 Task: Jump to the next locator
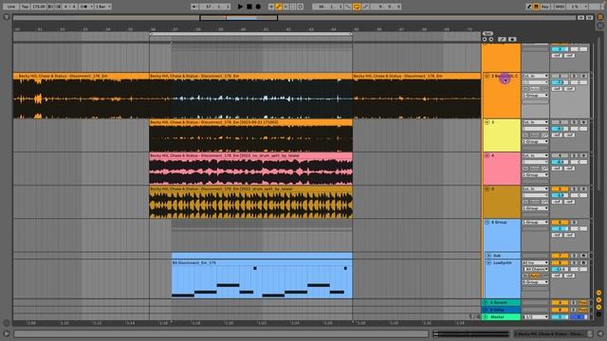pyautogui.click(x=491, y=40)
